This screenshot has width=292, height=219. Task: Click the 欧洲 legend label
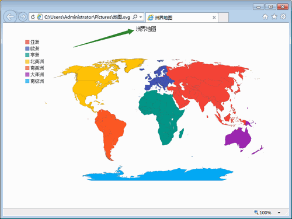[35, 48]
